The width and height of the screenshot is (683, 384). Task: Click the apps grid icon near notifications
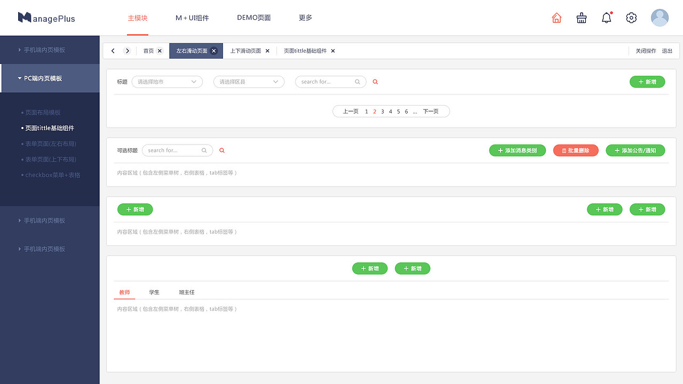582,18
